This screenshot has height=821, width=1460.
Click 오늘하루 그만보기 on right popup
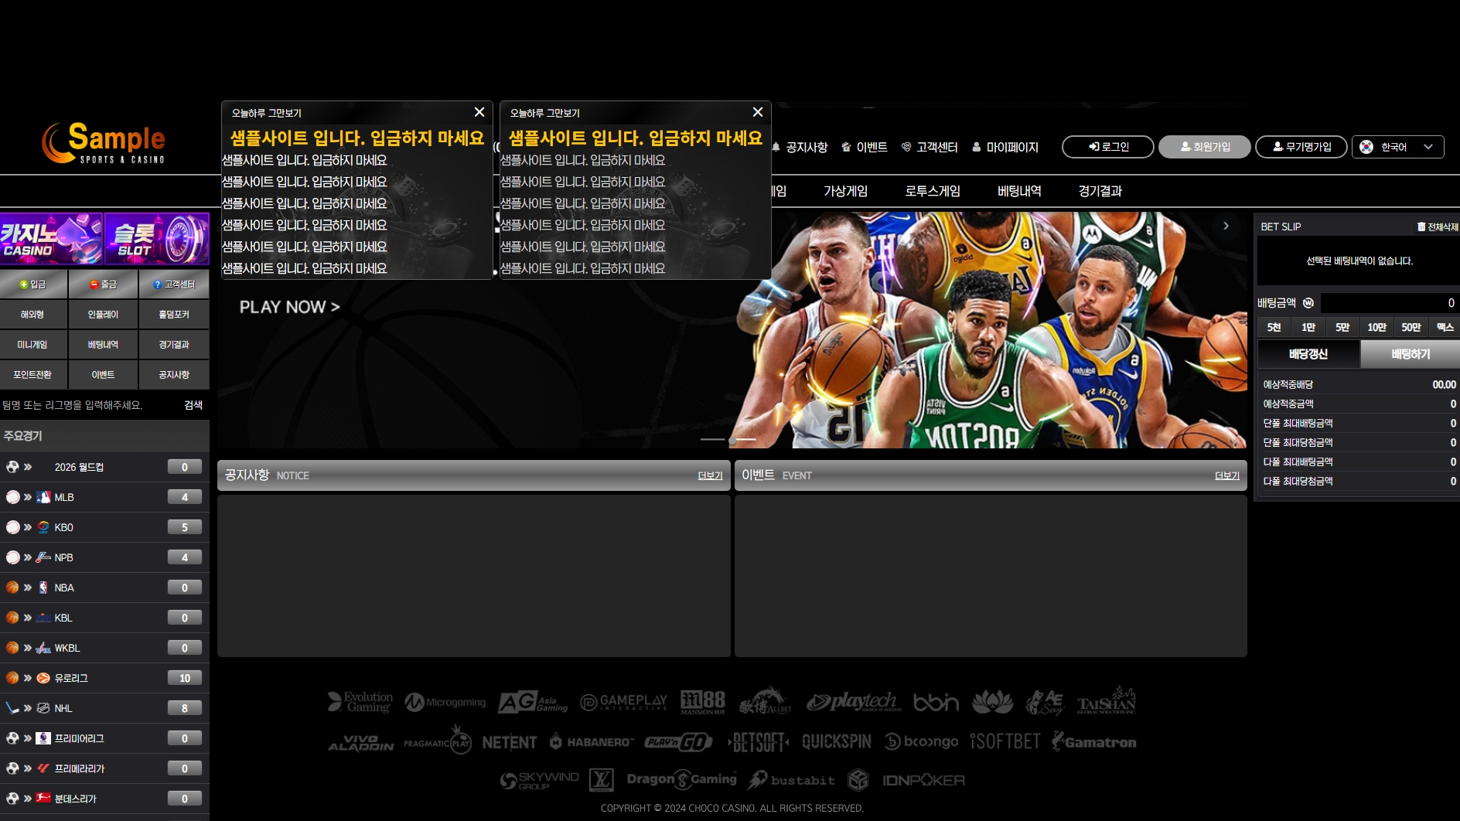(545, 113)
